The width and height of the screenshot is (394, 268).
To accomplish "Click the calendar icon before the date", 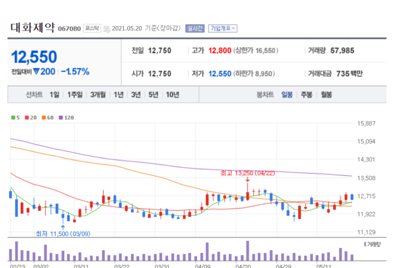I will coord(107,29).
